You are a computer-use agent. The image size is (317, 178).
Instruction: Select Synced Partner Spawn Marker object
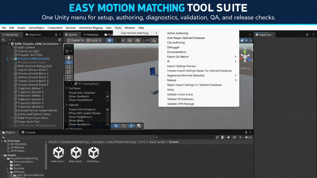38,110
